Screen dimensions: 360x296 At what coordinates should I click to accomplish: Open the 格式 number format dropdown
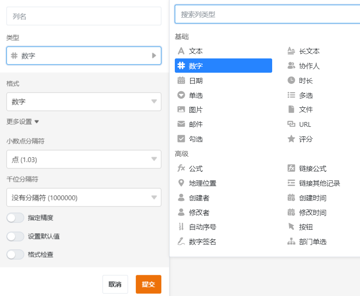(84, 102)
